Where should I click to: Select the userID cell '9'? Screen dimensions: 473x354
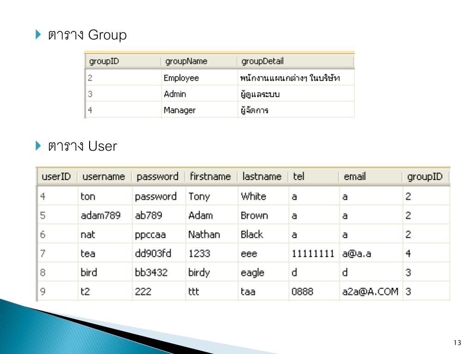[58, 291]
